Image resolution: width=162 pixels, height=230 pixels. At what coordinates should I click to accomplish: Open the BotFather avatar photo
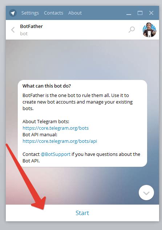(149, 30)
